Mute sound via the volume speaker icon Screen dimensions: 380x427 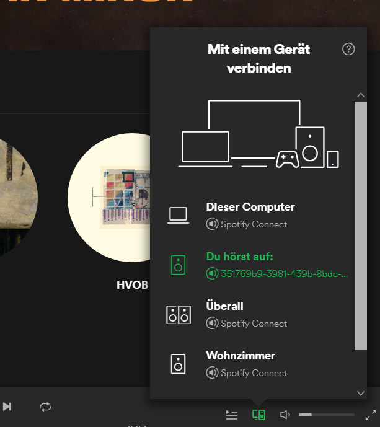click(285, 415)
